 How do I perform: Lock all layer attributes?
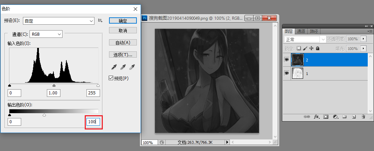point(317,48)
